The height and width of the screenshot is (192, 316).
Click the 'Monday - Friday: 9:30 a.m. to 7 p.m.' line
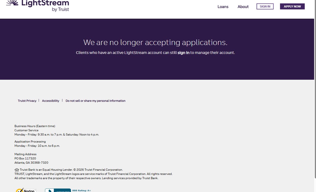tap(57, 135)
